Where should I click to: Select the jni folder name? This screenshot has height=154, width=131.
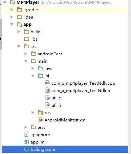[47, 76]
